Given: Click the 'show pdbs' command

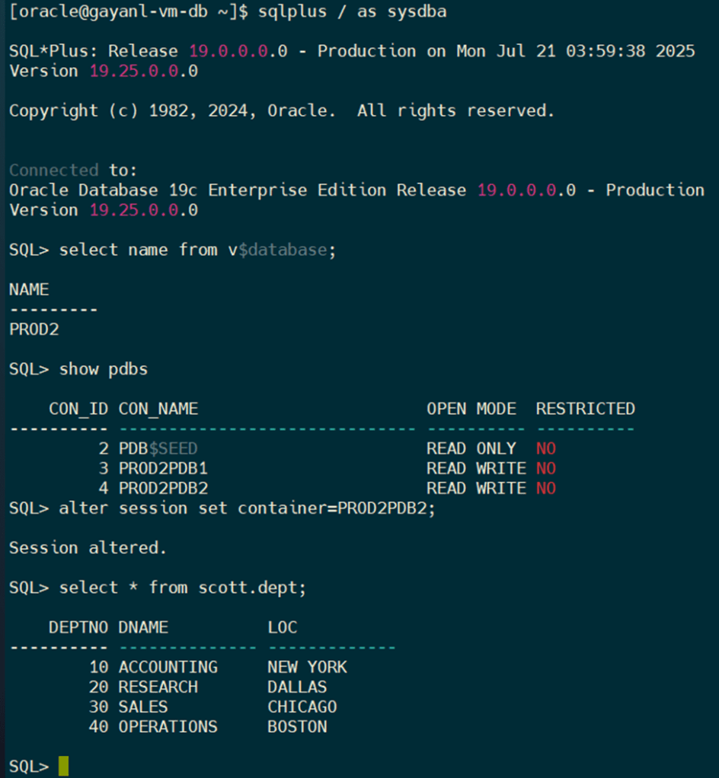Looking at the screenshot, I should 104,369.
